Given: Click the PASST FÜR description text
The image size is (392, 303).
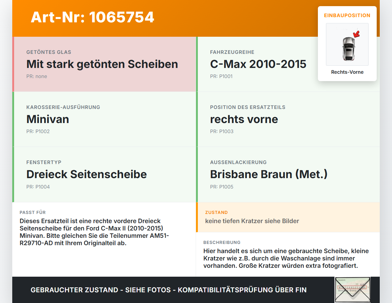Looking at the screenshot, I should (x=95, y=232).
